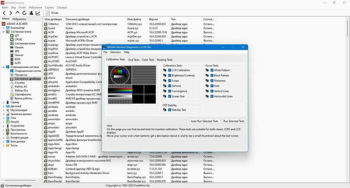350x188 pixels.
Task: Toggle the Sharpness test checkbox
Action: [212, 81]
